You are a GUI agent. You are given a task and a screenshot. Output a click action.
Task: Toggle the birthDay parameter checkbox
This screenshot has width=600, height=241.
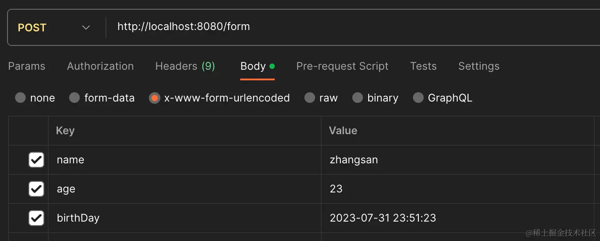36,218
